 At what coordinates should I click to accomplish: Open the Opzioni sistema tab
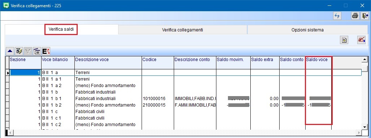click(307, 30)
